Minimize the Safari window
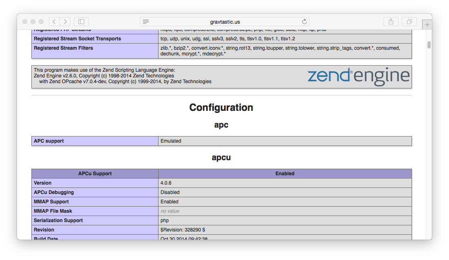Screen dimensions: 449x260 (33, 22)
